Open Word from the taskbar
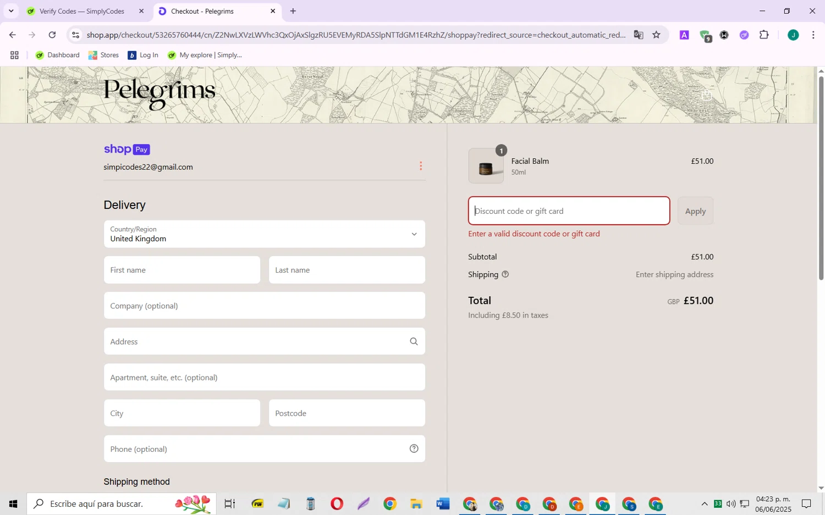This screenshot has height=515, width=825. click(x=443, y=503)
